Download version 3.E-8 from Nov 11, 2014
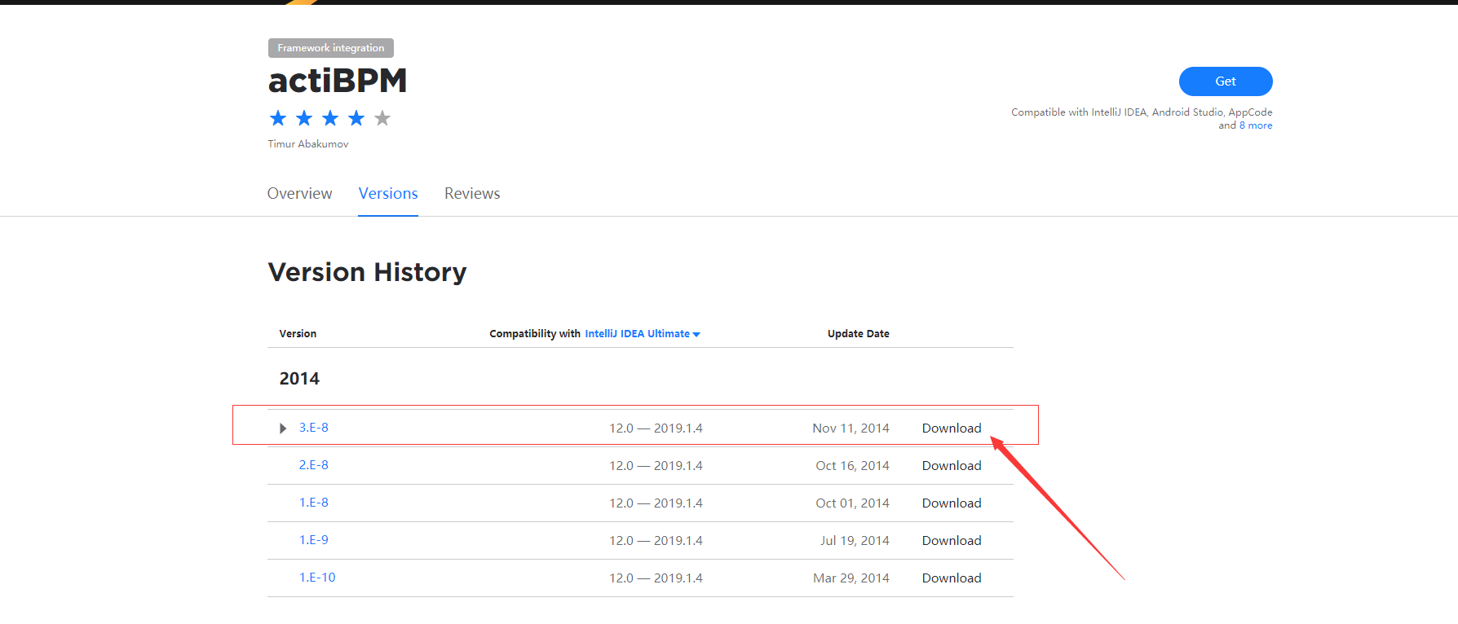Image resolution: width=1458 pixels, height=624 pixels. (952, 428)
